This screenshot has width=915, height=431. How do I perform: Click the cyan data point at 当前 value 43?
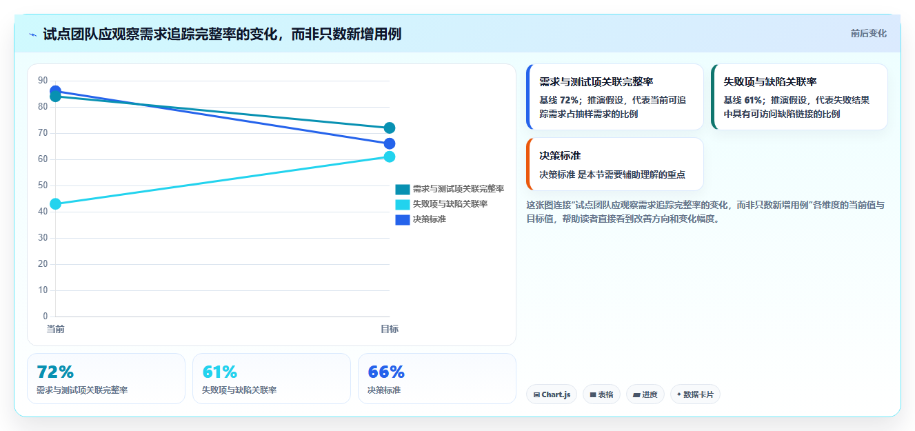55,203
